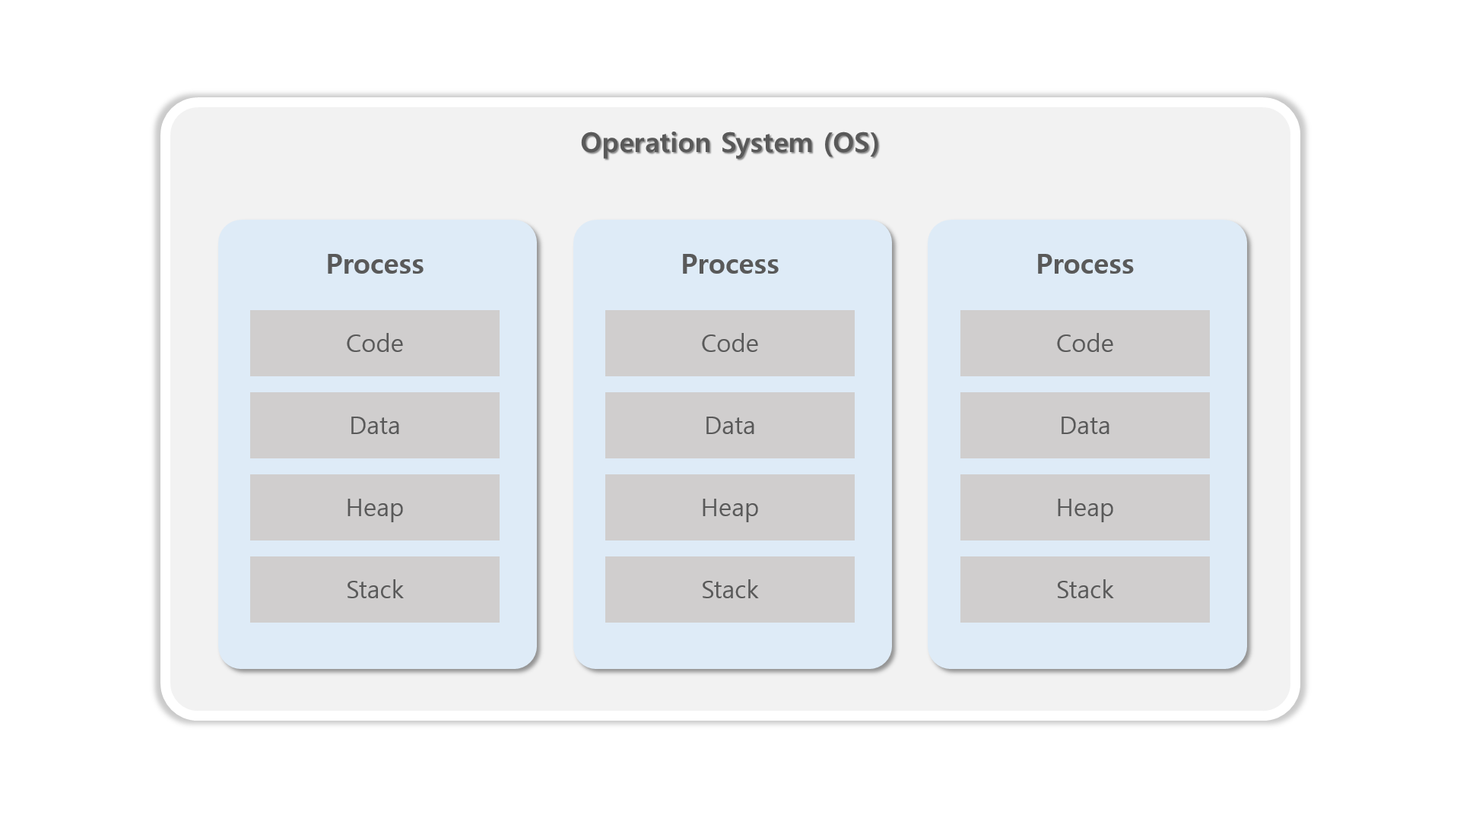Click the Operation System (OS) title
Screen dimensions: 1460x821
[730, 143]
